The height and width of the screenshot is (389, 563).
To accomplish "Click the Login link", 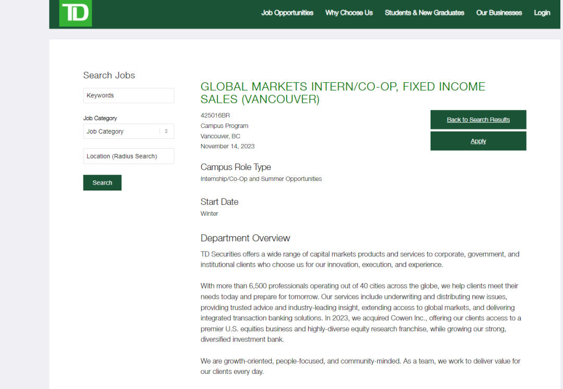I will pos(542,13).
